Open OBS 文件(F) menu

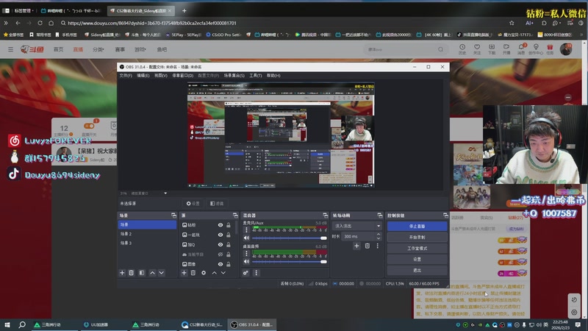(126, 76)
